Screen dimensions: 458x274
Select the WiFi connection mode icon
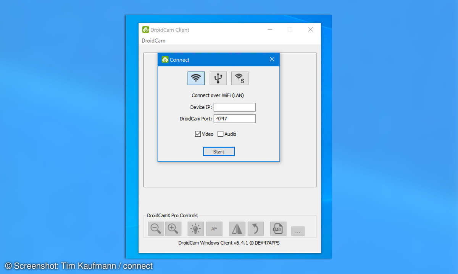pyautogui.click(x=196, y=78)
